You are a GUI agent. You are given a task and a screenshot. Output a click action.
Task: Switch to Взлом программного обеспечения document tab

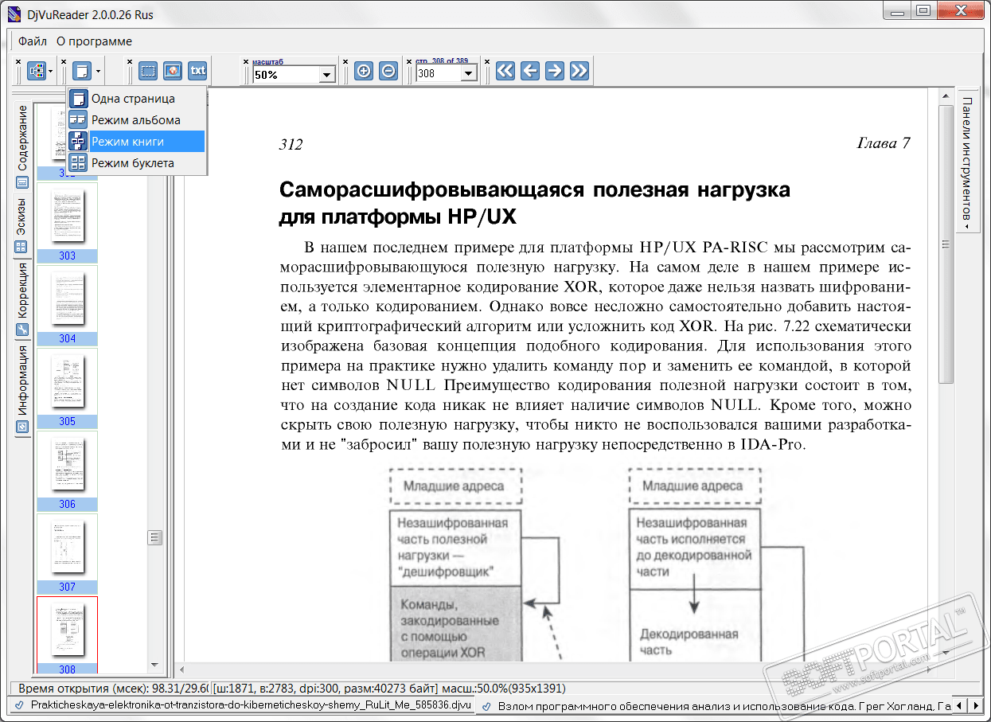pos(716,705)
